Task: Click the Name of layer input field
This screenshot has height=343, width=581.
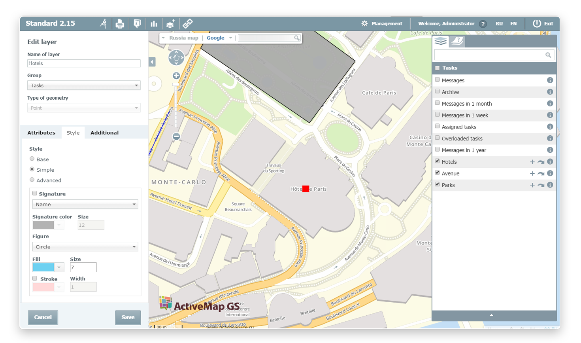Action: pyautogui.click(x=84, y=63)
